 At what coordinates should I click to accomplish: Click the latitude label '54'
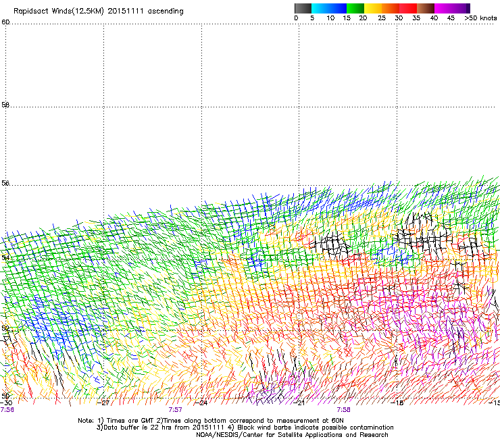click(5, 257)
